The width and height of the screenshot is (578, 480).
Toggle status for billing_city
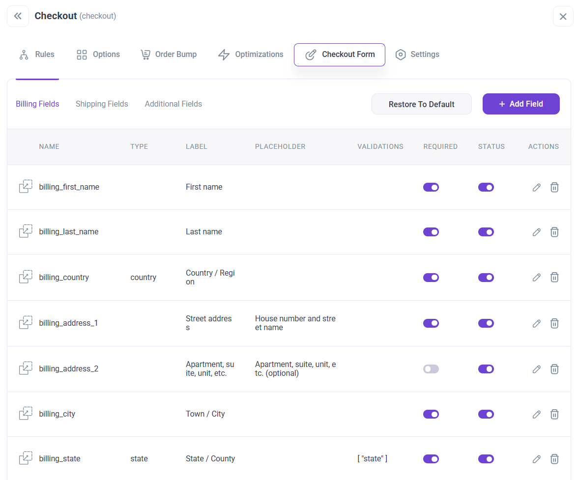[486, 414]
